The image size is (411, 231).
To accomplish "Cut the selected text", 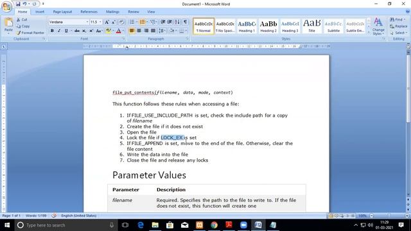I will coord(22,19).
